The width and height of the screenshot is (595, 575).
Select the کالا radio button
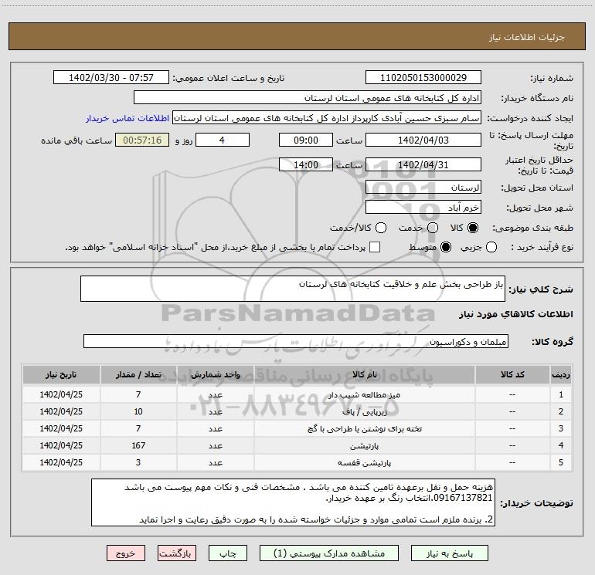(x=473, y=228)
